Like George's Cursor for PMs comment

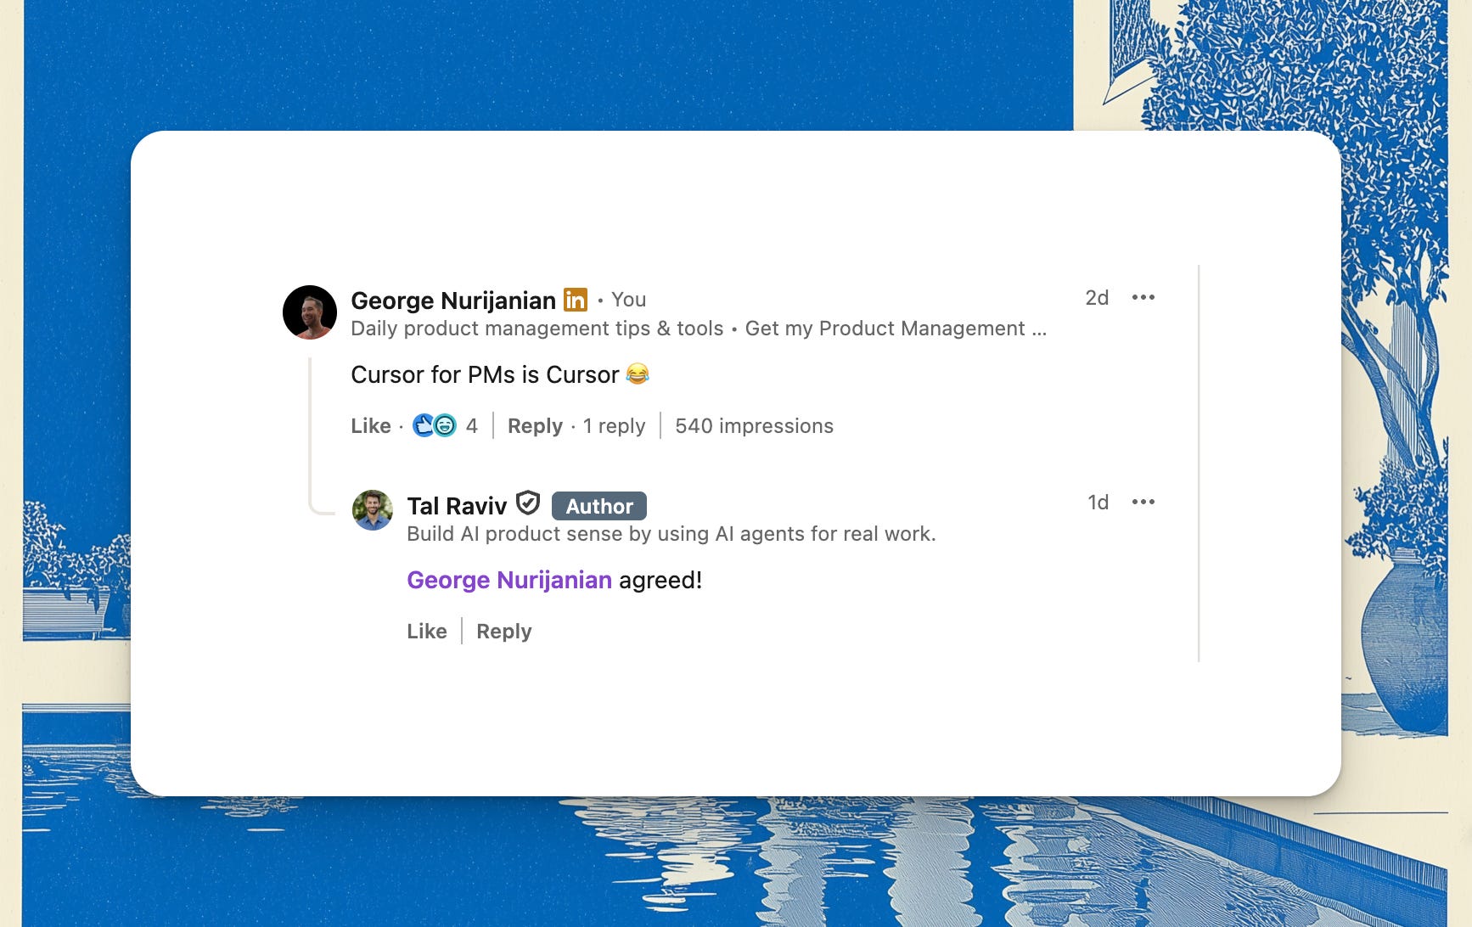tap(371, 426)
